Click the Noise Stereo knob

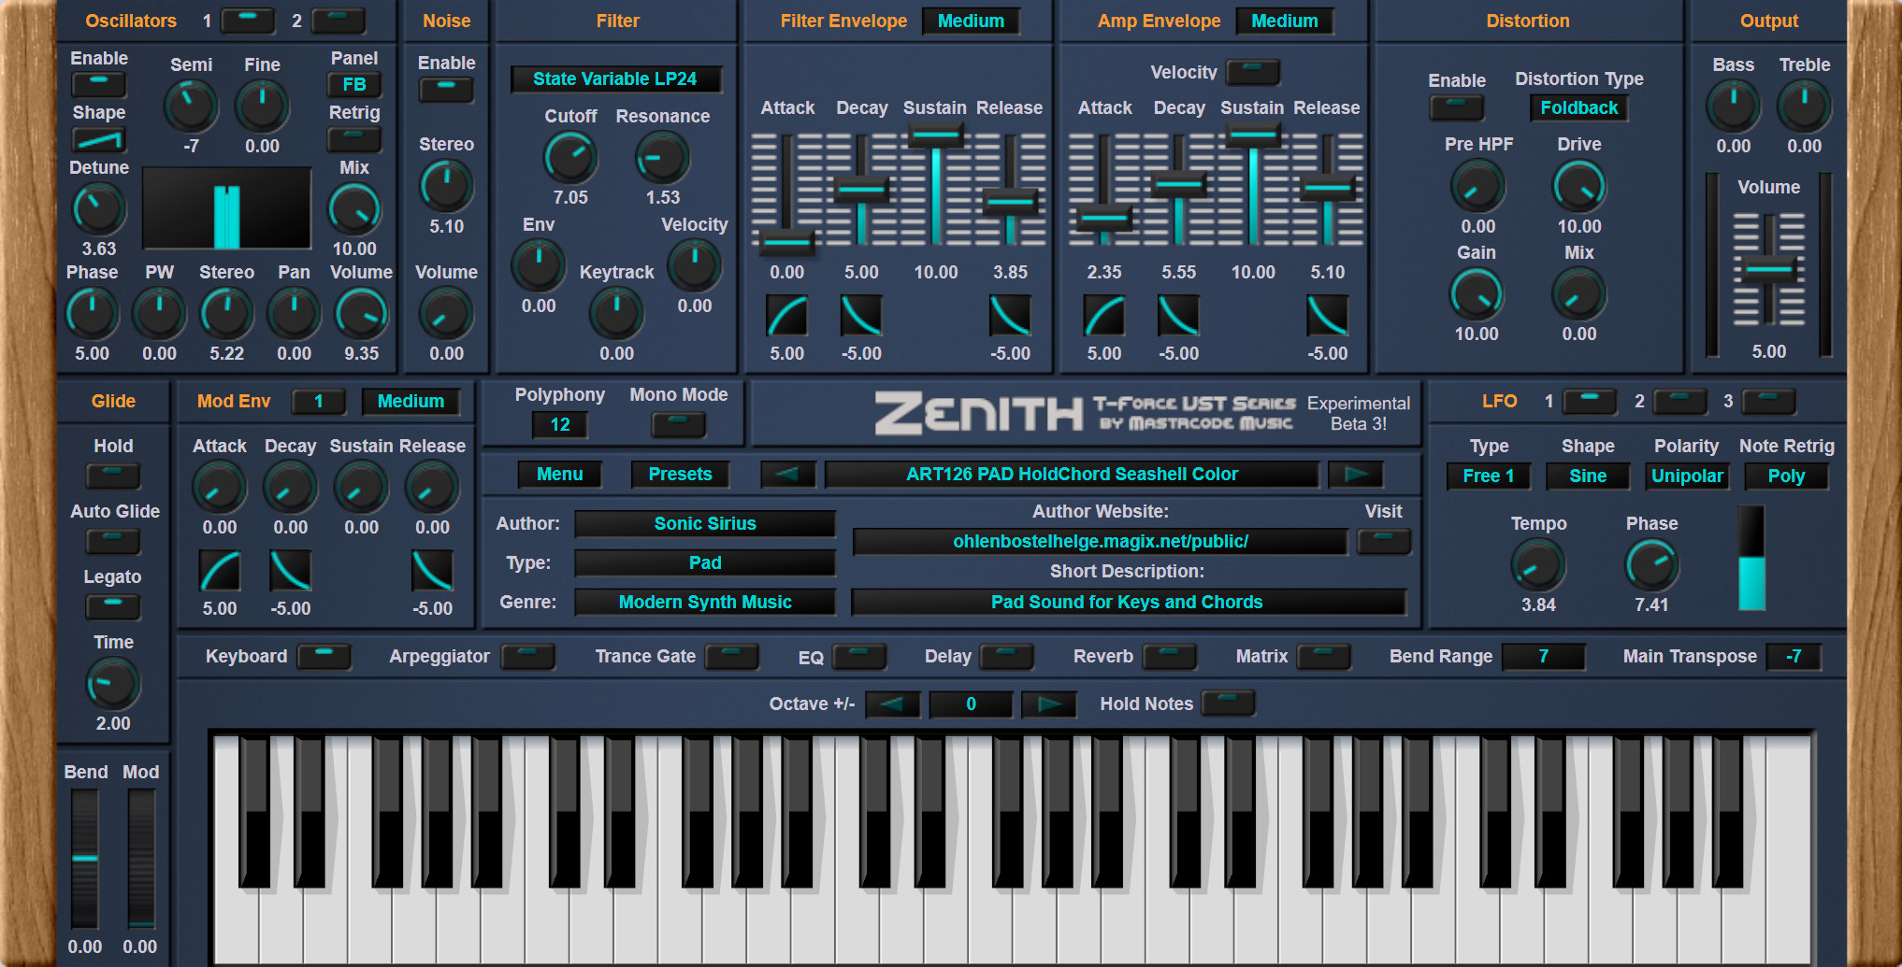coord(446,186)
